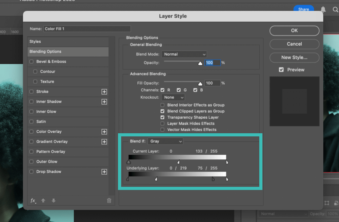Click the Cancel button
The width and height of the screenshot is (339, 222).
[294, 44]
